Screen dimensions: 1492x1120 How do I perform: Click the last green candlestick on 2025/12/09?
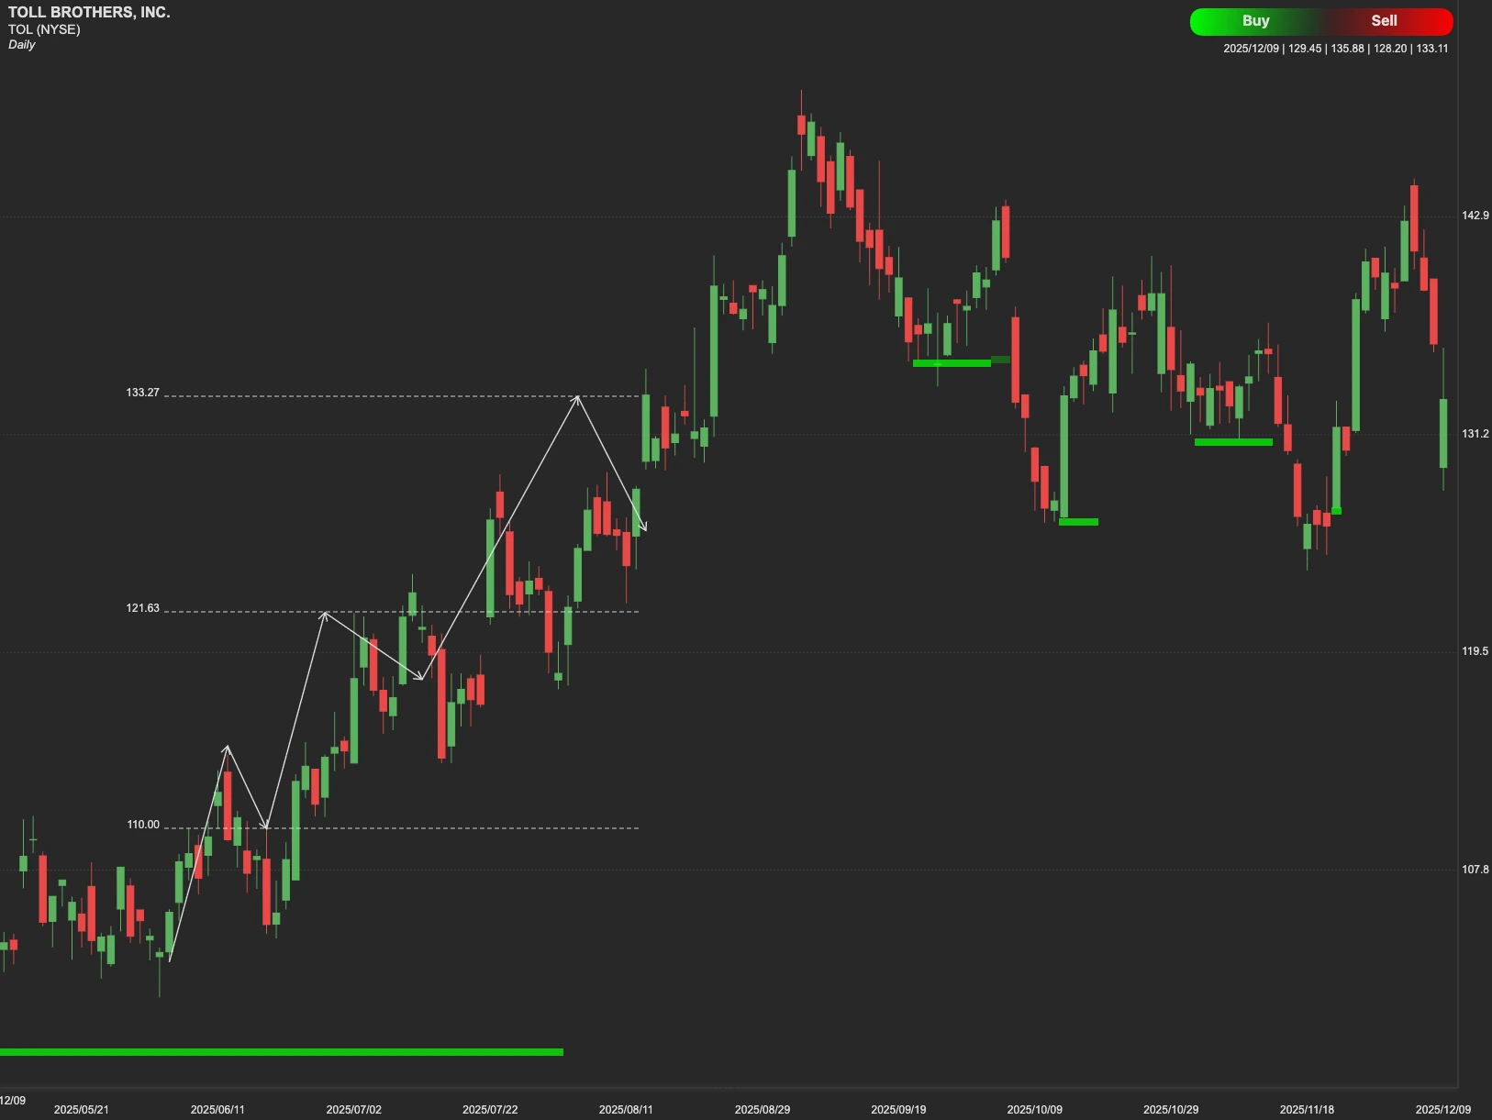1443,433
